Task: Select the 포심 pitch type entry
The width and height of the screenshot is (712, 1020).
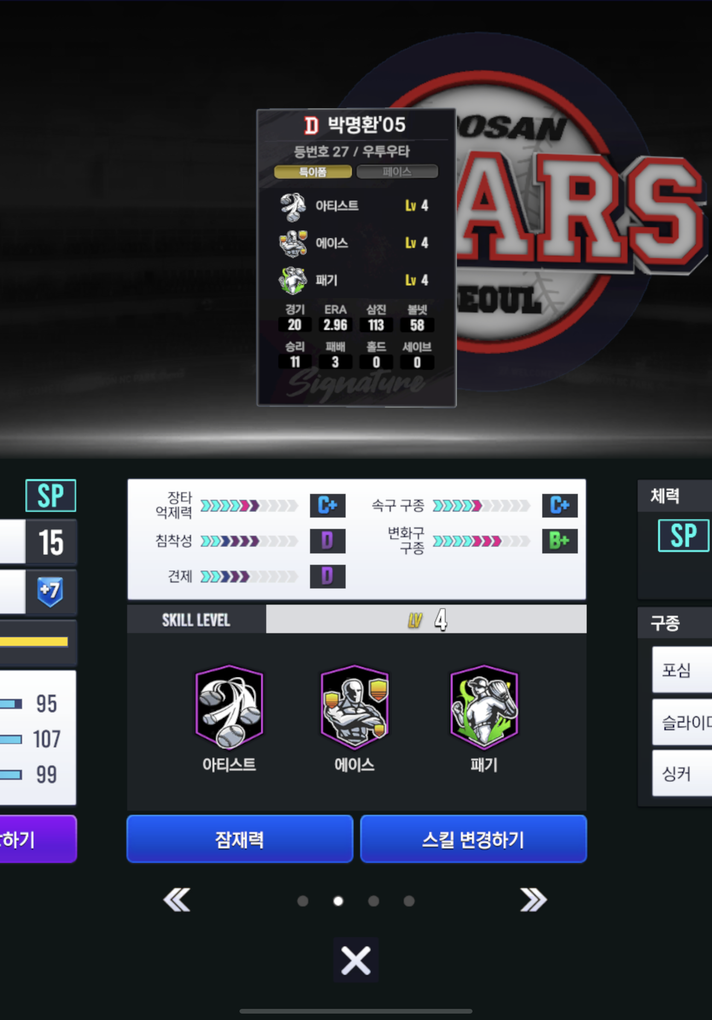Action: coord(682,669)
